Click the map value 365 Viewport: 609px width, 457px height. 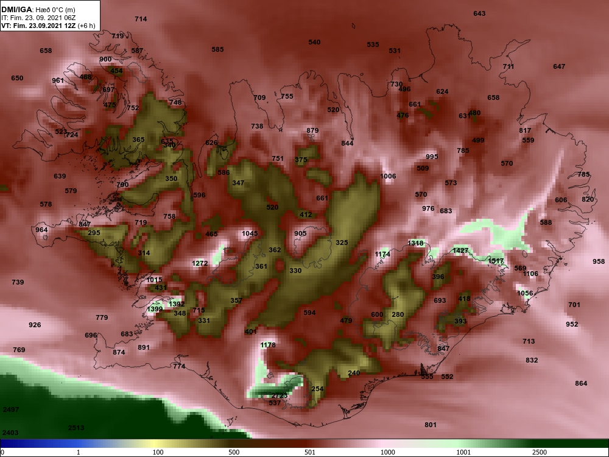[x=138, y=140]
